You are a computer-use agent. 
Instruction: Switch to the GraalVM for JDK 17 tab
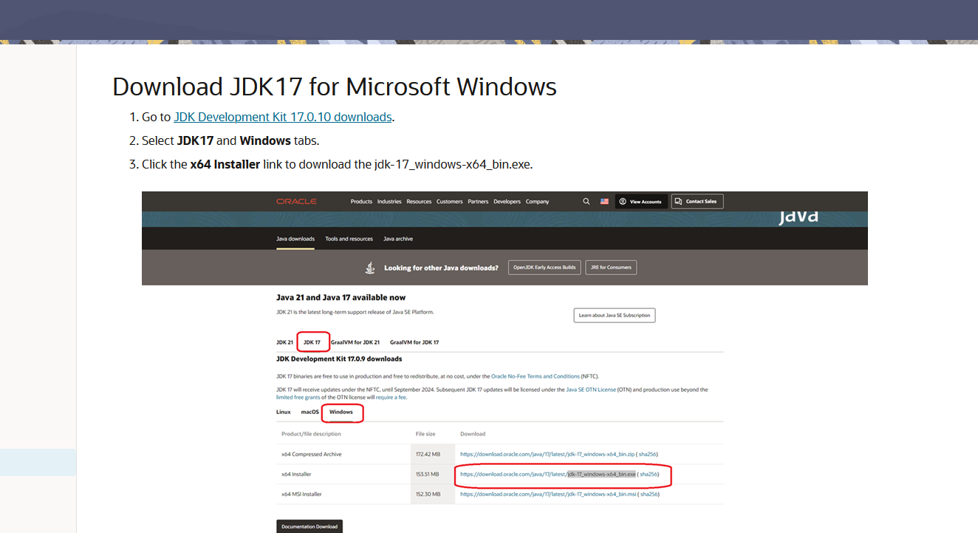coord(414,342)
